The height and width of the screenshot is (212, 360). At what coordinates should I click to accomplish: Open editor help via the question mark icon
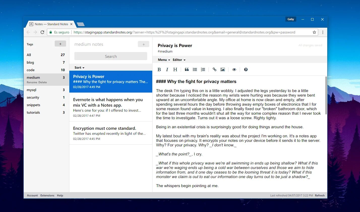click(246, 69)
